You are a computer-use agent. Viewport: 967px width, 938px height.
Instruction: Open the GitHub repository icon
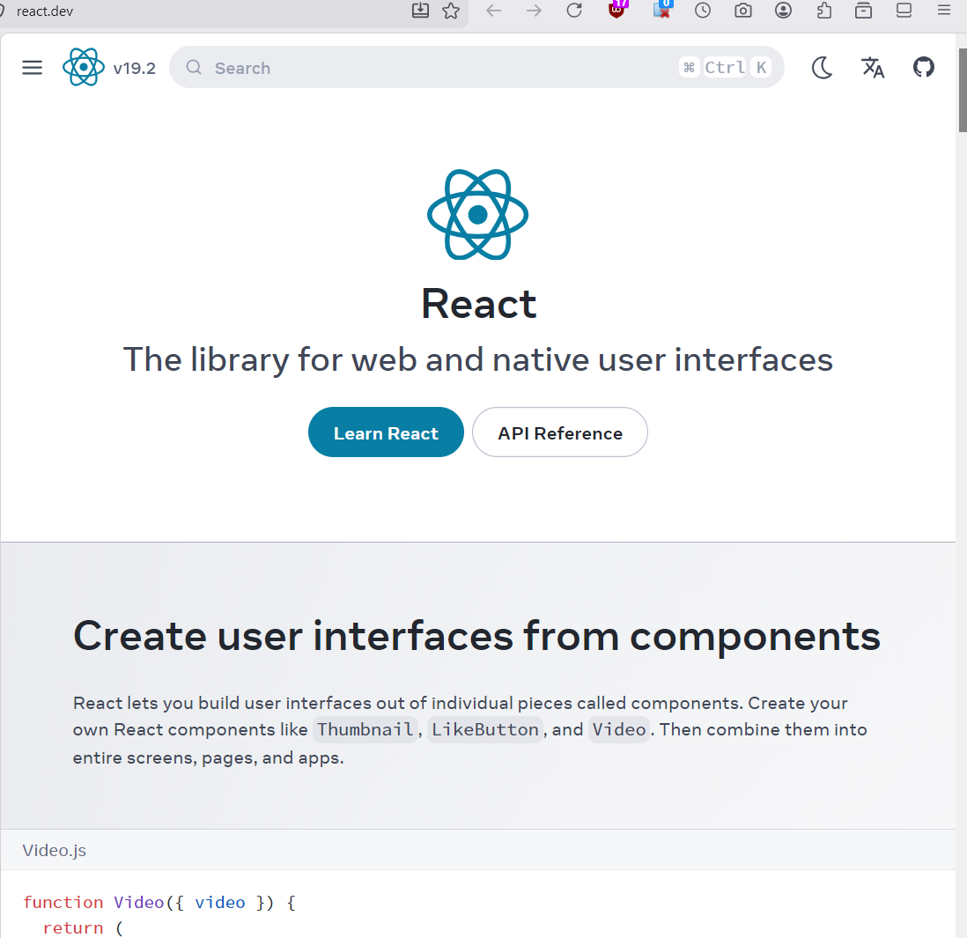(x=923, y=67)
